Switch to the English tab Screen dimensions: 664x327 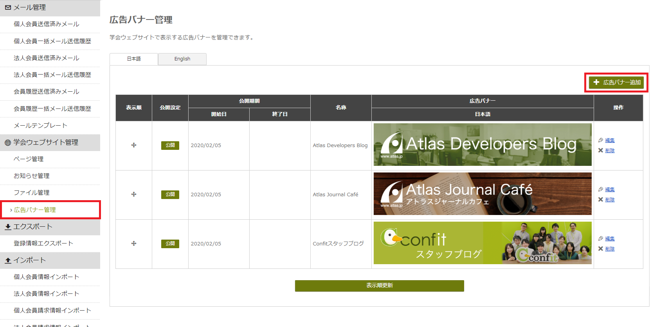(x=182, y=59)
